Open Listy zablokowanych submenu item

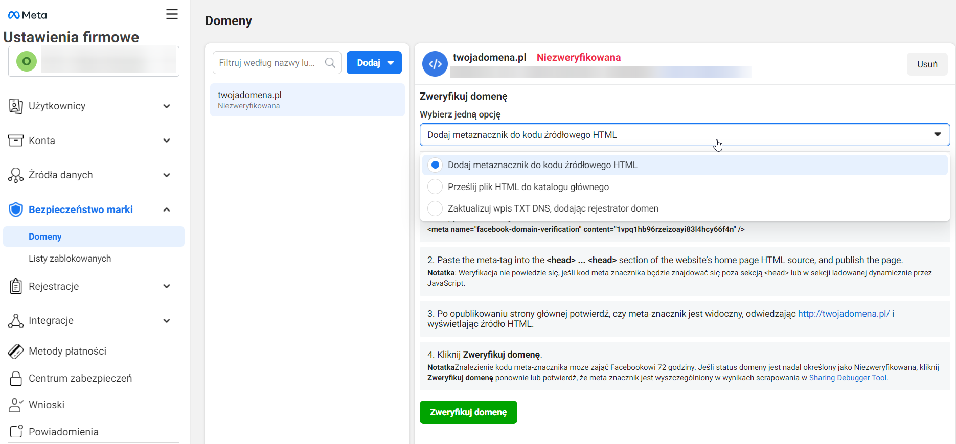(x=70, y=259)
